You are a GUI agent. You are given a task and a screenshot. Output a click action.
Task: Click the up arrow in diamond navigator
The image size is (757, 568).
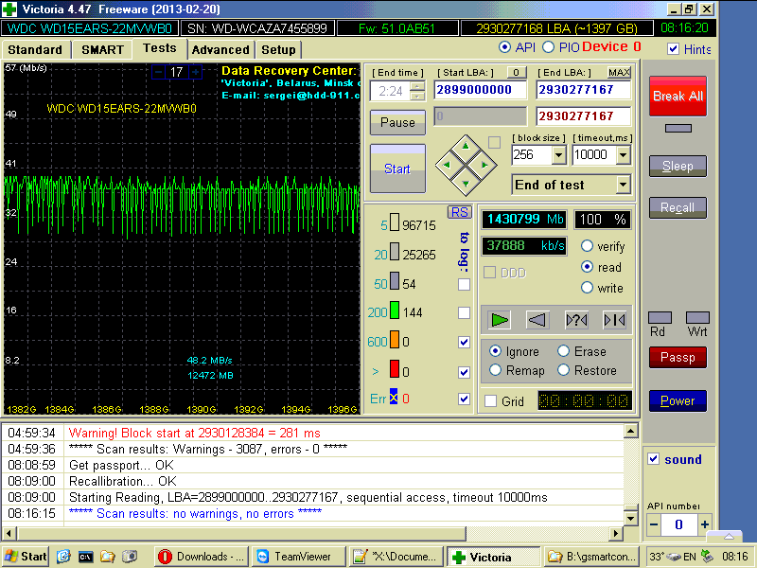coord(466,146)
